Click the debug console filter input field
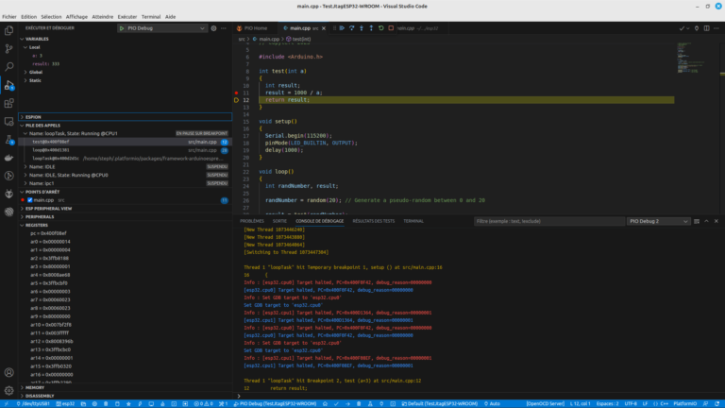Screen dimensions: 725x408 (548, 221)
